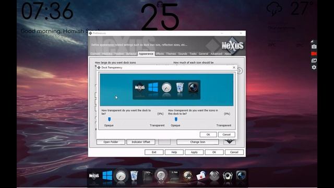Open the Windows Start icon in the bottom dock

pyautogui.click(x=108, y=176)
